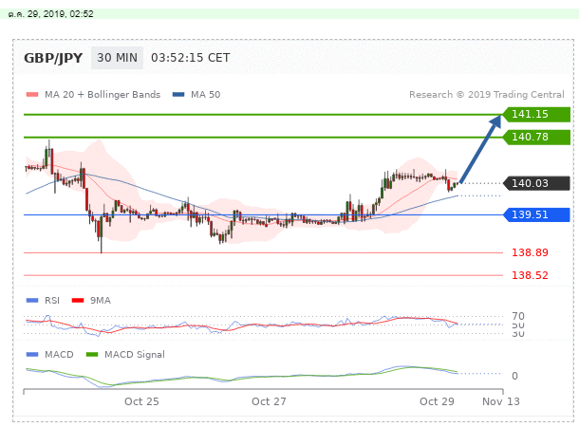Click the MACD Signal green legend swatch
The width and height of the screenshot is (579, 427).
coord(92,355)
